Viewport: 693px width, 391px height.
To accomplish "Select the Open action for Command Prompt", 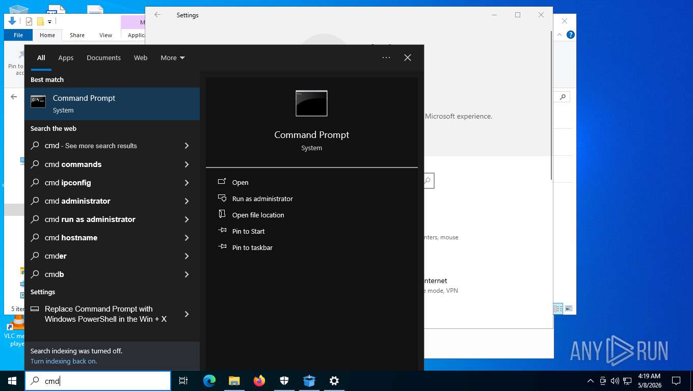I will click(x=240, y=182).
